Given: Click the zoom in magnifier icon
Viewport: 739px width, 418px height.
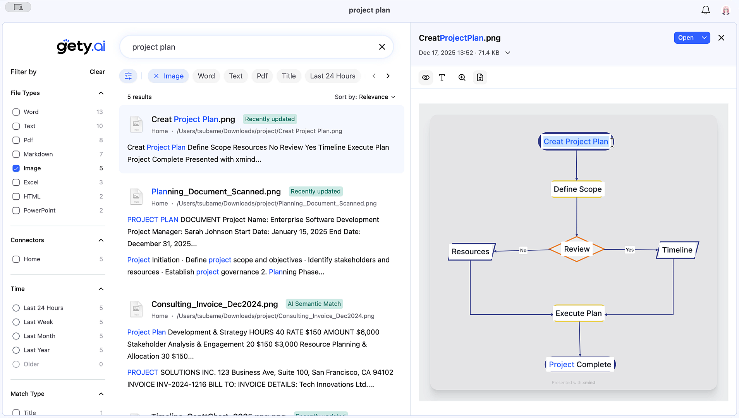Looking at the screenshot, I should click(462, 77).
